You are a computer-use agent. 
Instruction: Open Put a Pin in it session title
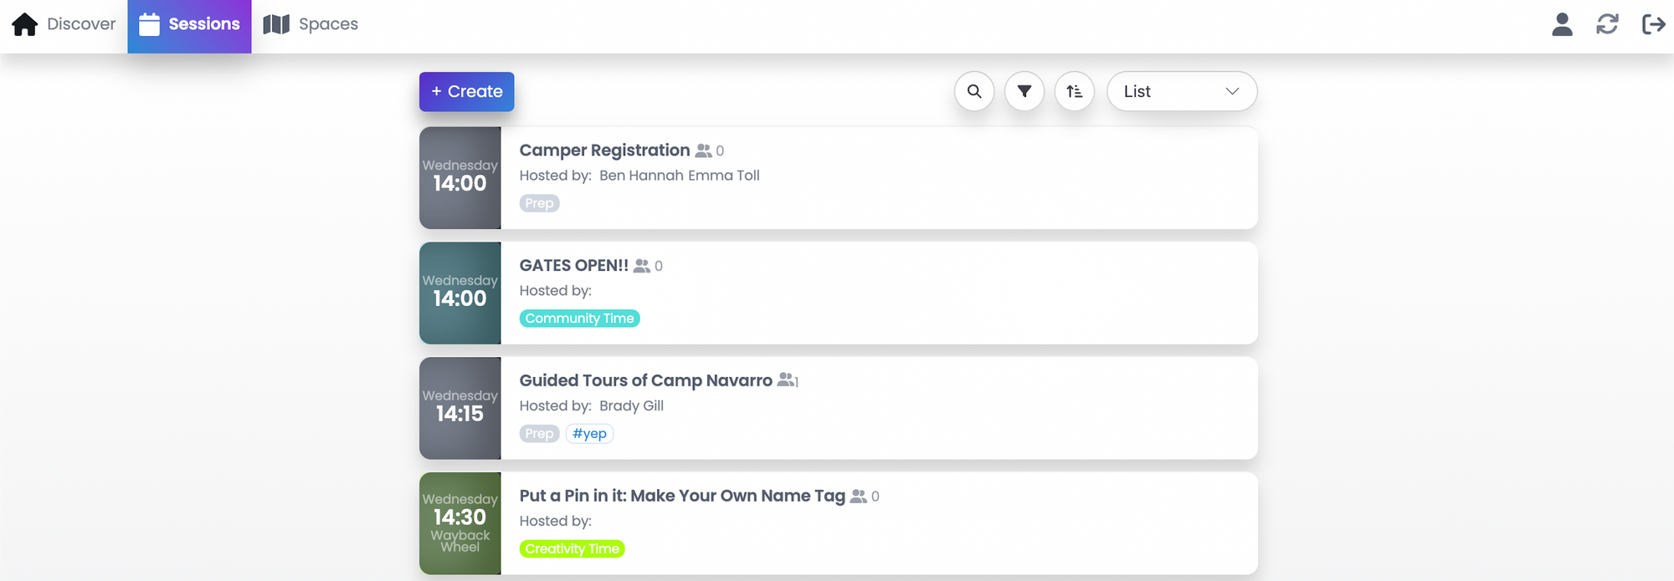[682, 496]
